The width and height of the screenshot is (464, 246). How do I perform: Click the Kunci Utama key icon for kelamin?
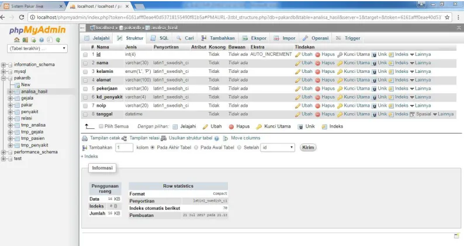click(340, 72)
